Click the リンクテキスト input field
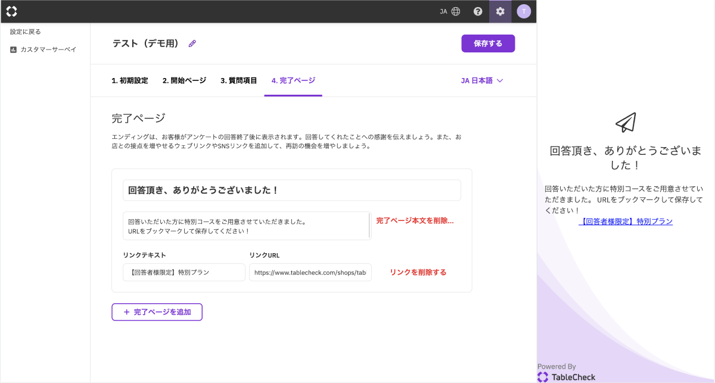 [184, 272]
